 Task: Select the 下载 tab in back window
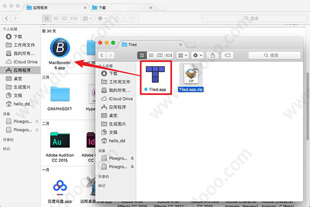122,7
